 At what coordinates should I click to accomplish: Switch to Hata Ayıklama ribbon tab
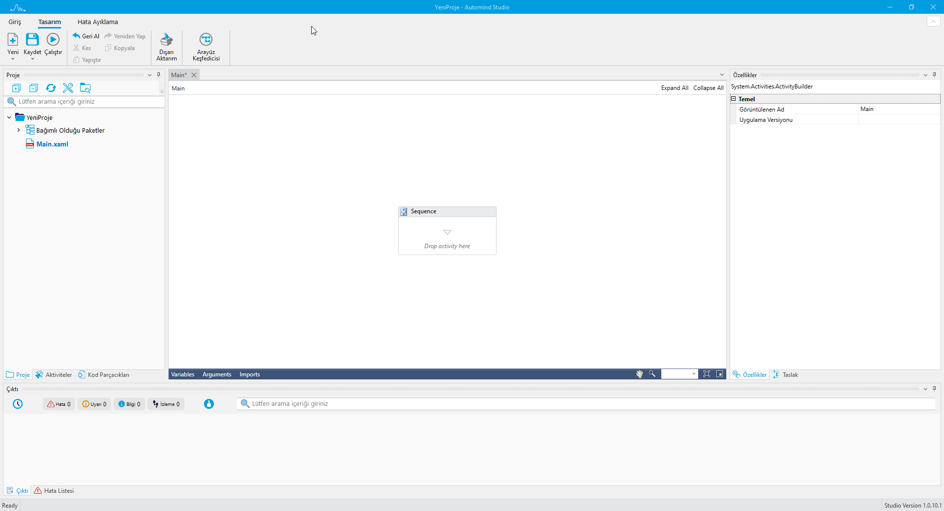click(97, 22)
